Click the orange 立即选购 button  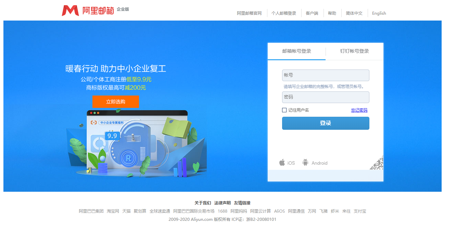115,102
